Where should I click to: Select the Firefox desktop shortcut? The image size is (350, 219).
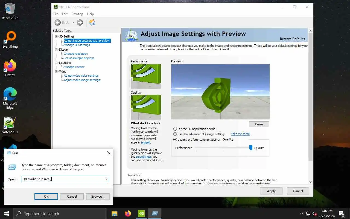pos(10,68)
